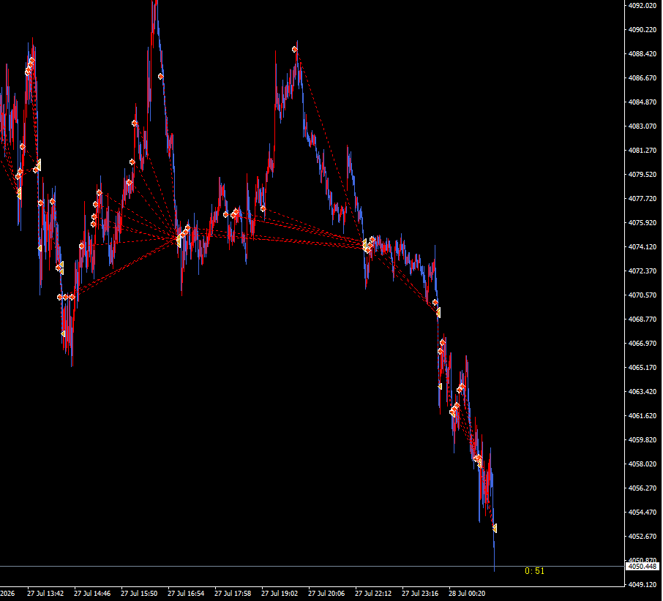This screenshot has height=601, width=663.
Task: Click the 4092.020 price scale label
Action: coord(643,6)
